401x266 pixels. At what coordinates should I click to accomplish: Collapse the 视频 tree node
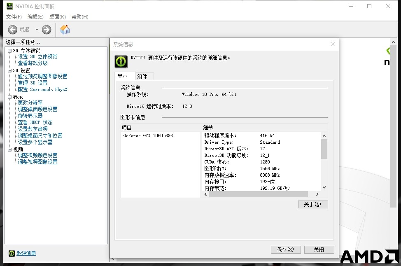click(x=10, y=149)
